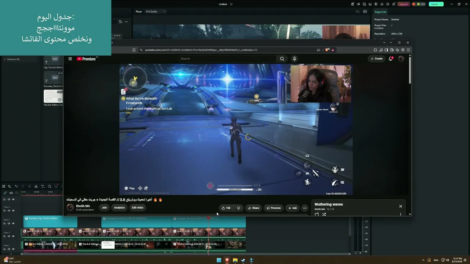The width and height of the screenshot is (470, 264).
Task: Click the Upgrade button in editor title bar
Action: [404, 4]
